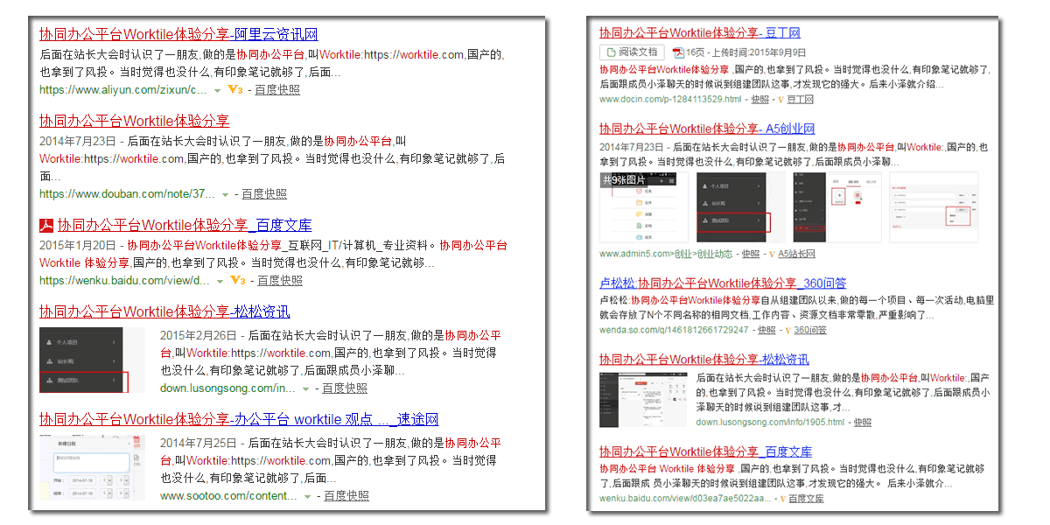
Task: Open 百度快照 under the 阿里云 result
Action: [x=276, y=89]
